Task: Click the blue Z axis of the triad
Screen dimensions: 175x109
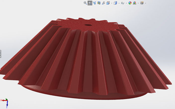Action: click(x=7, y=103)
